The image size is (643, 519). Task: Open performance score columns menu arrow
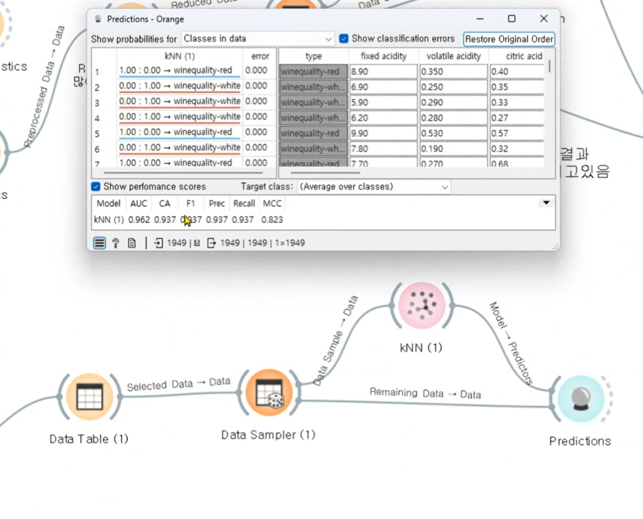click(x=546, y=203)
